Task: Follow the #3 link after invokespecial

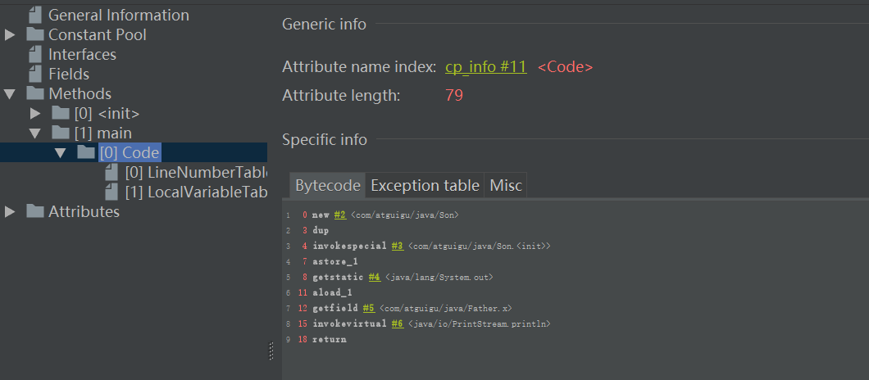Action: point(398,246)
